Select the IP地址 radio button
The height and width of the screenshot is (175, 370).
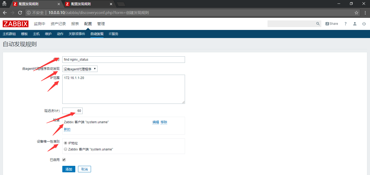tap(66, 143)
